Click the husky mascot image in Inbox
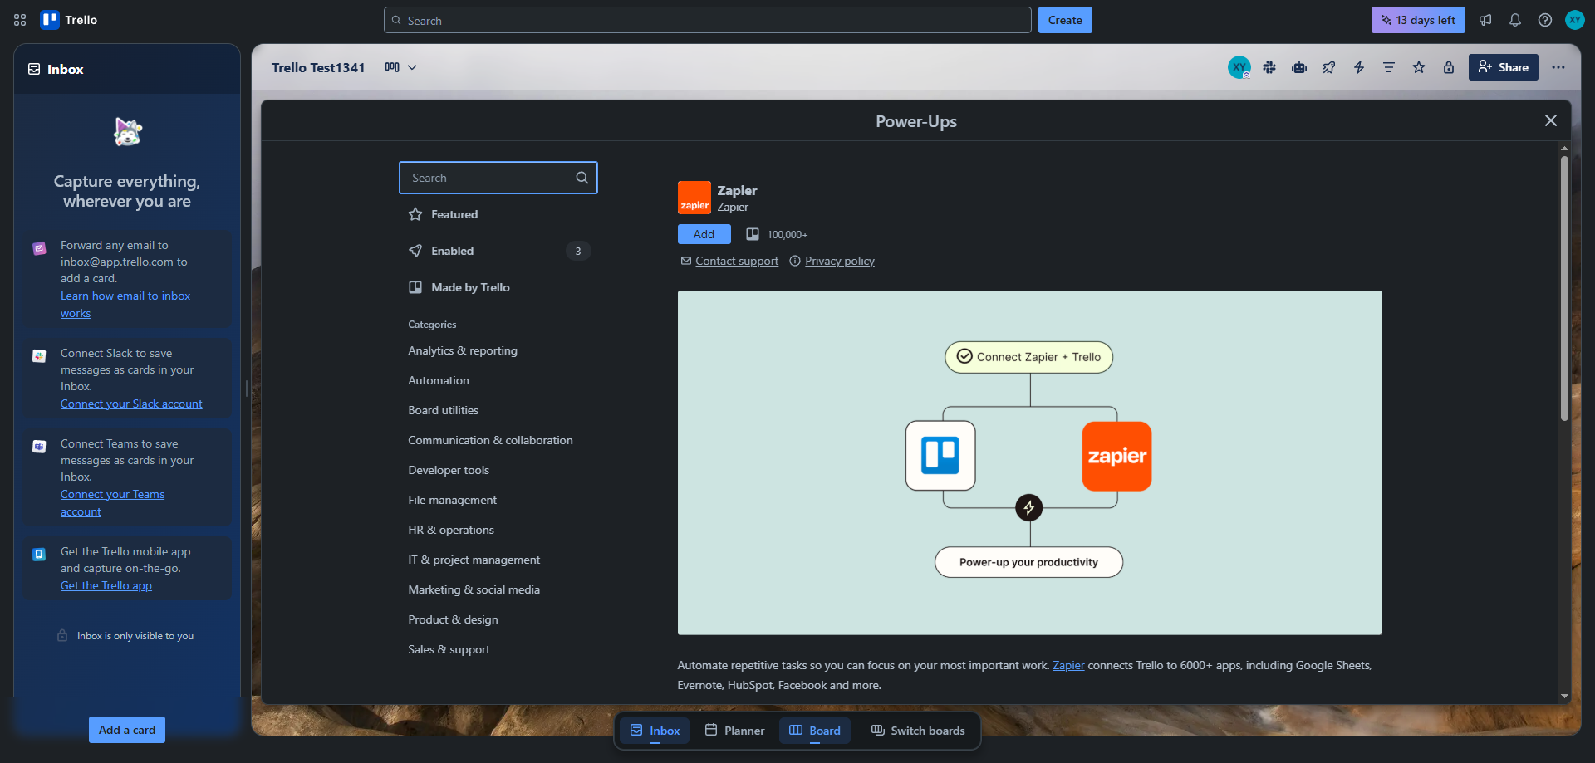 [x=127, y=131]
